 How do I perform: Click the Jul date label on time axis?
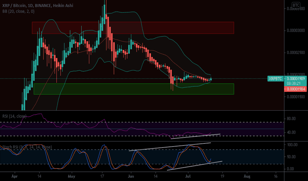pos(188,176)
